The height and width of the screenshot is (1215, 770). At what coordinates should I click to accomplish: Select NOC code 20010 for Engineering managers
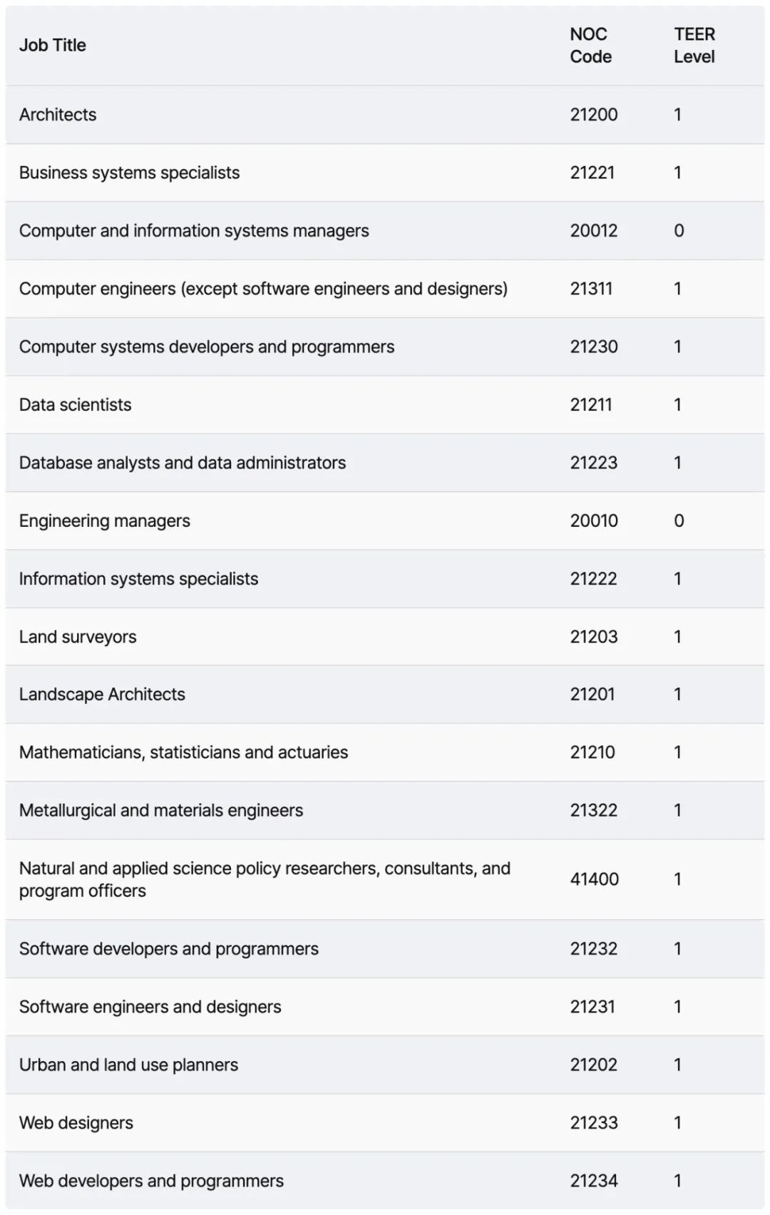click(x=594, y=521)
